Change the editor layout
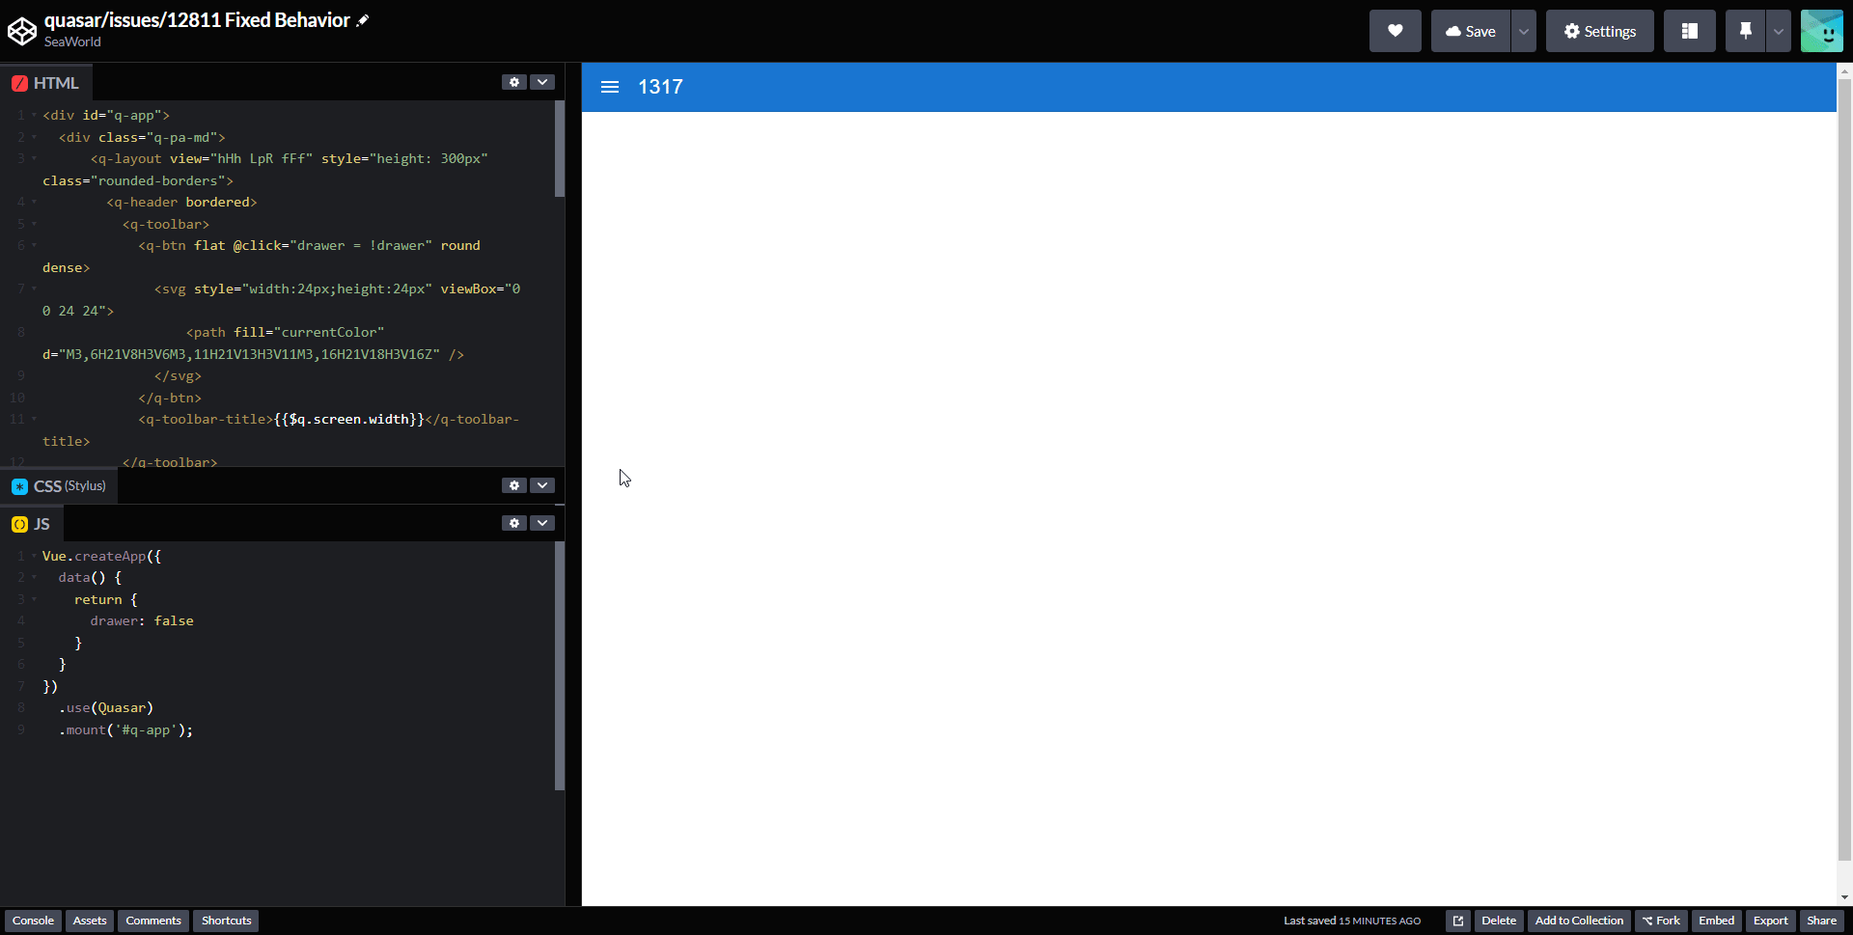This screenshot has width=1853, height=935. point(1689,30)
